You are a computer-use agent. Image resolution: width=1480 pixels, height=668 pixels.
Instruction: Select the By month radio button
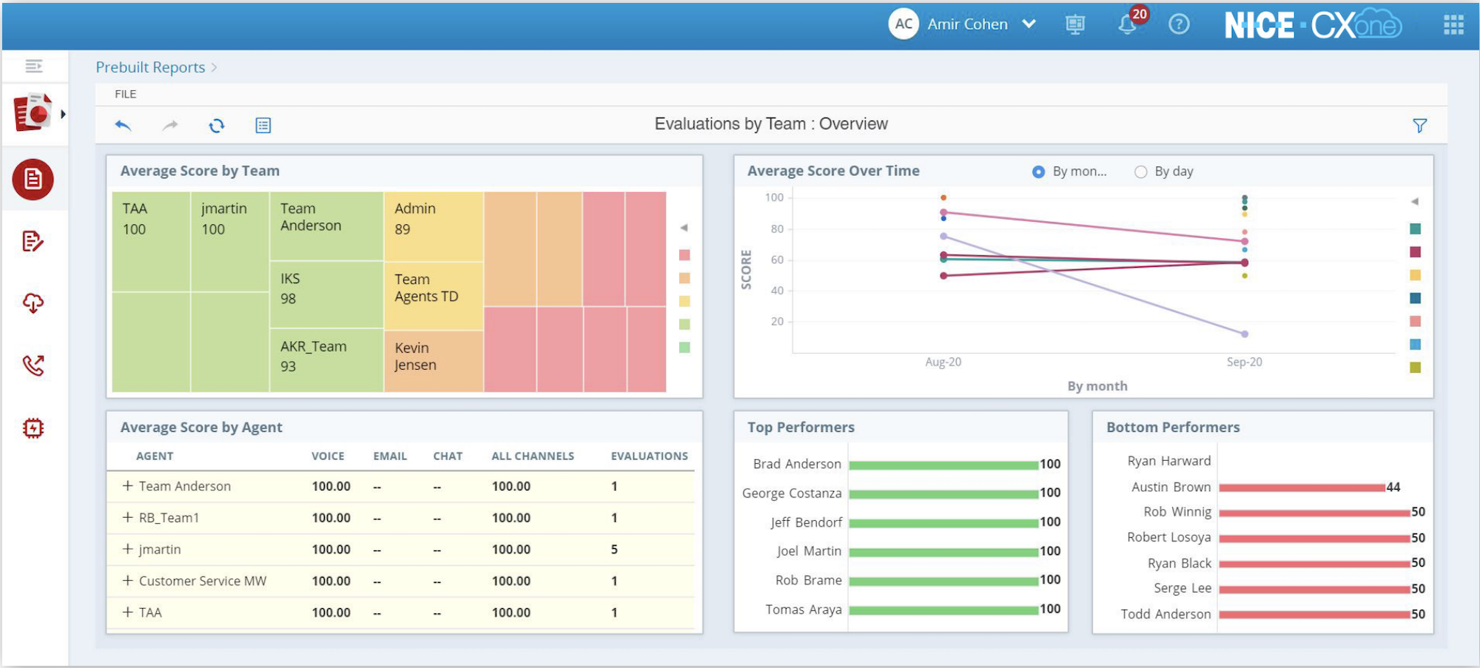pos(1038,172)
